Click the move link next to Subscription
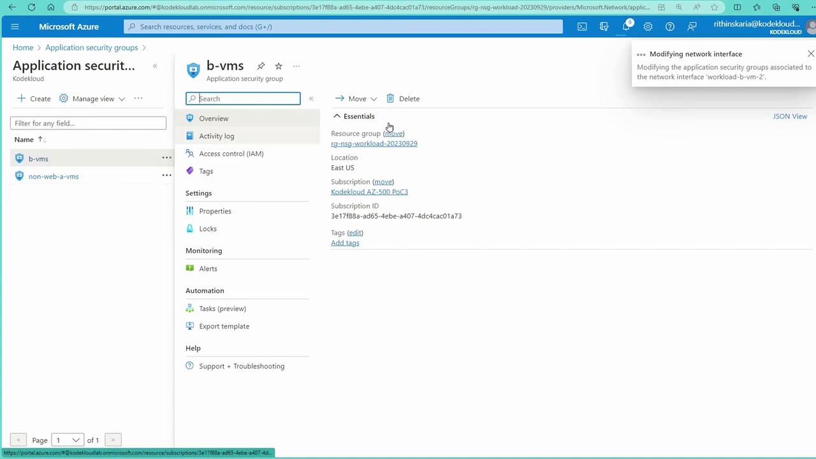This screenshot has height=459, width=816. click(383, 182)
